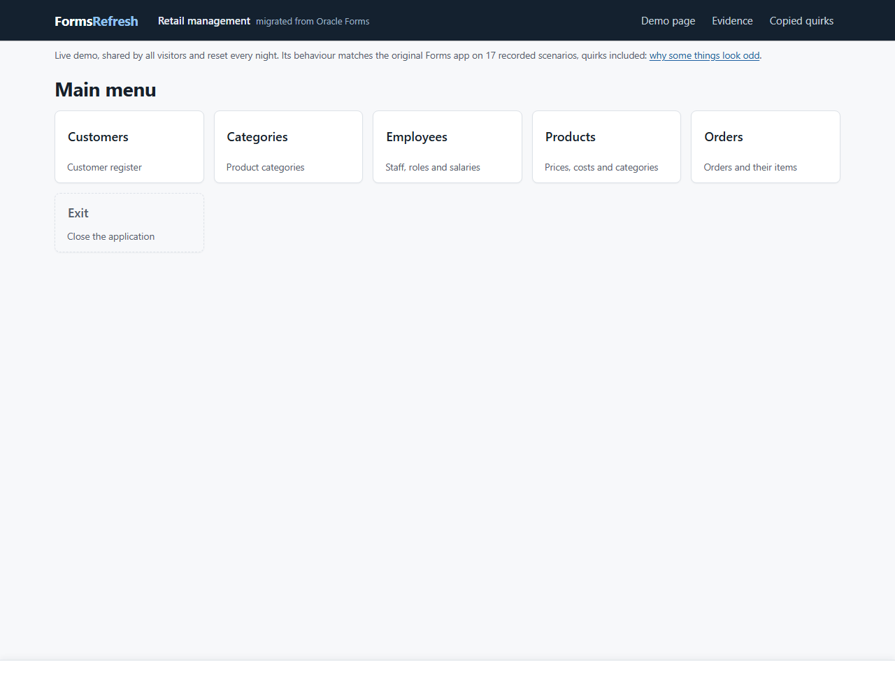
Task: Open the Employees card
Action: [x=447, y=147]
